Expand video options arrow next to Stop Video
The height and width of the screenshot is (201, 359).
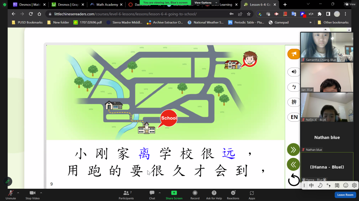pos(41,193)
